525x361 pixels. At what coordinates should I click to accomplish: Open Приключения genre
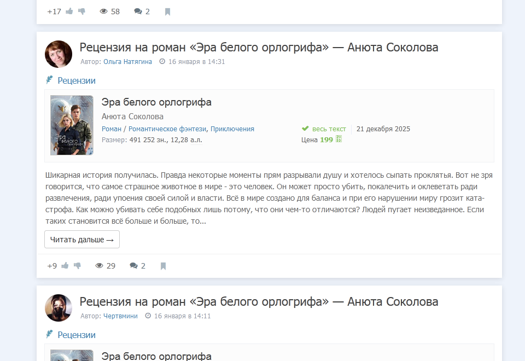pos(232,129)
